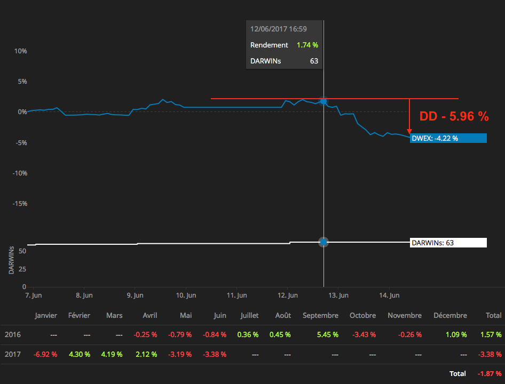Select the 2016 row label

(x=13, y=335)
